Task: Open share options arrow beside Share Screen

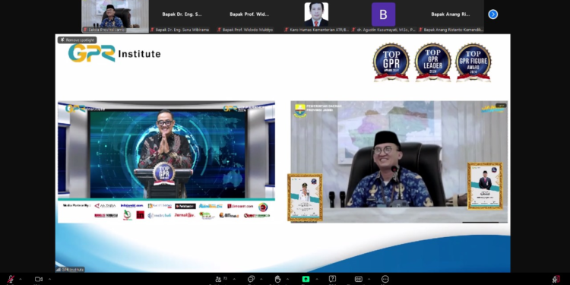Action: coord(317,279)
